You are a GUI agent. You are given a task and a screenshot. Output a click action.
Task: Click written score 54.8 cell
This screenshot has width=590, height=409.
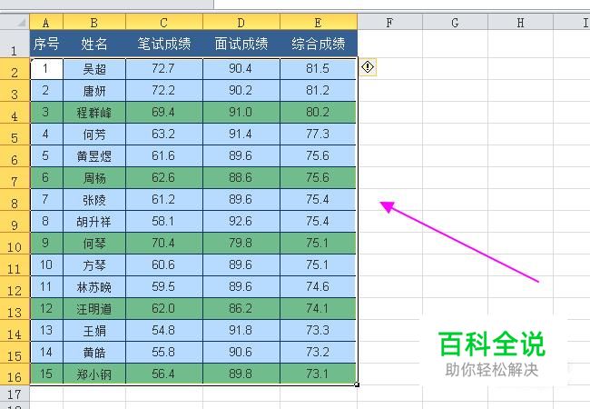coord(164,331)
